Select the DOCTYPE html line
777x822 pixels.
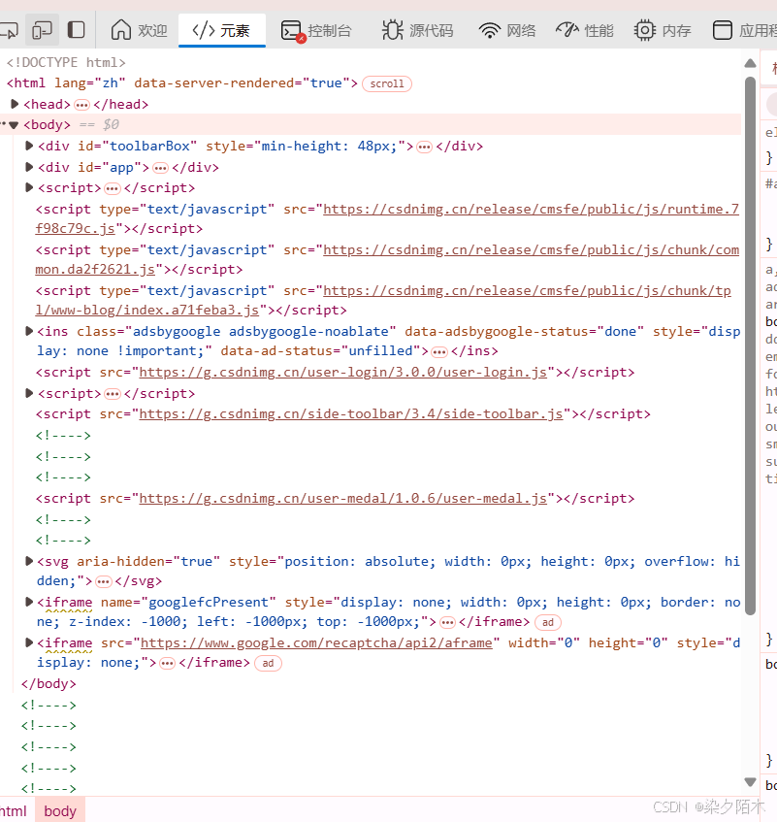click(x=66, y=62)
